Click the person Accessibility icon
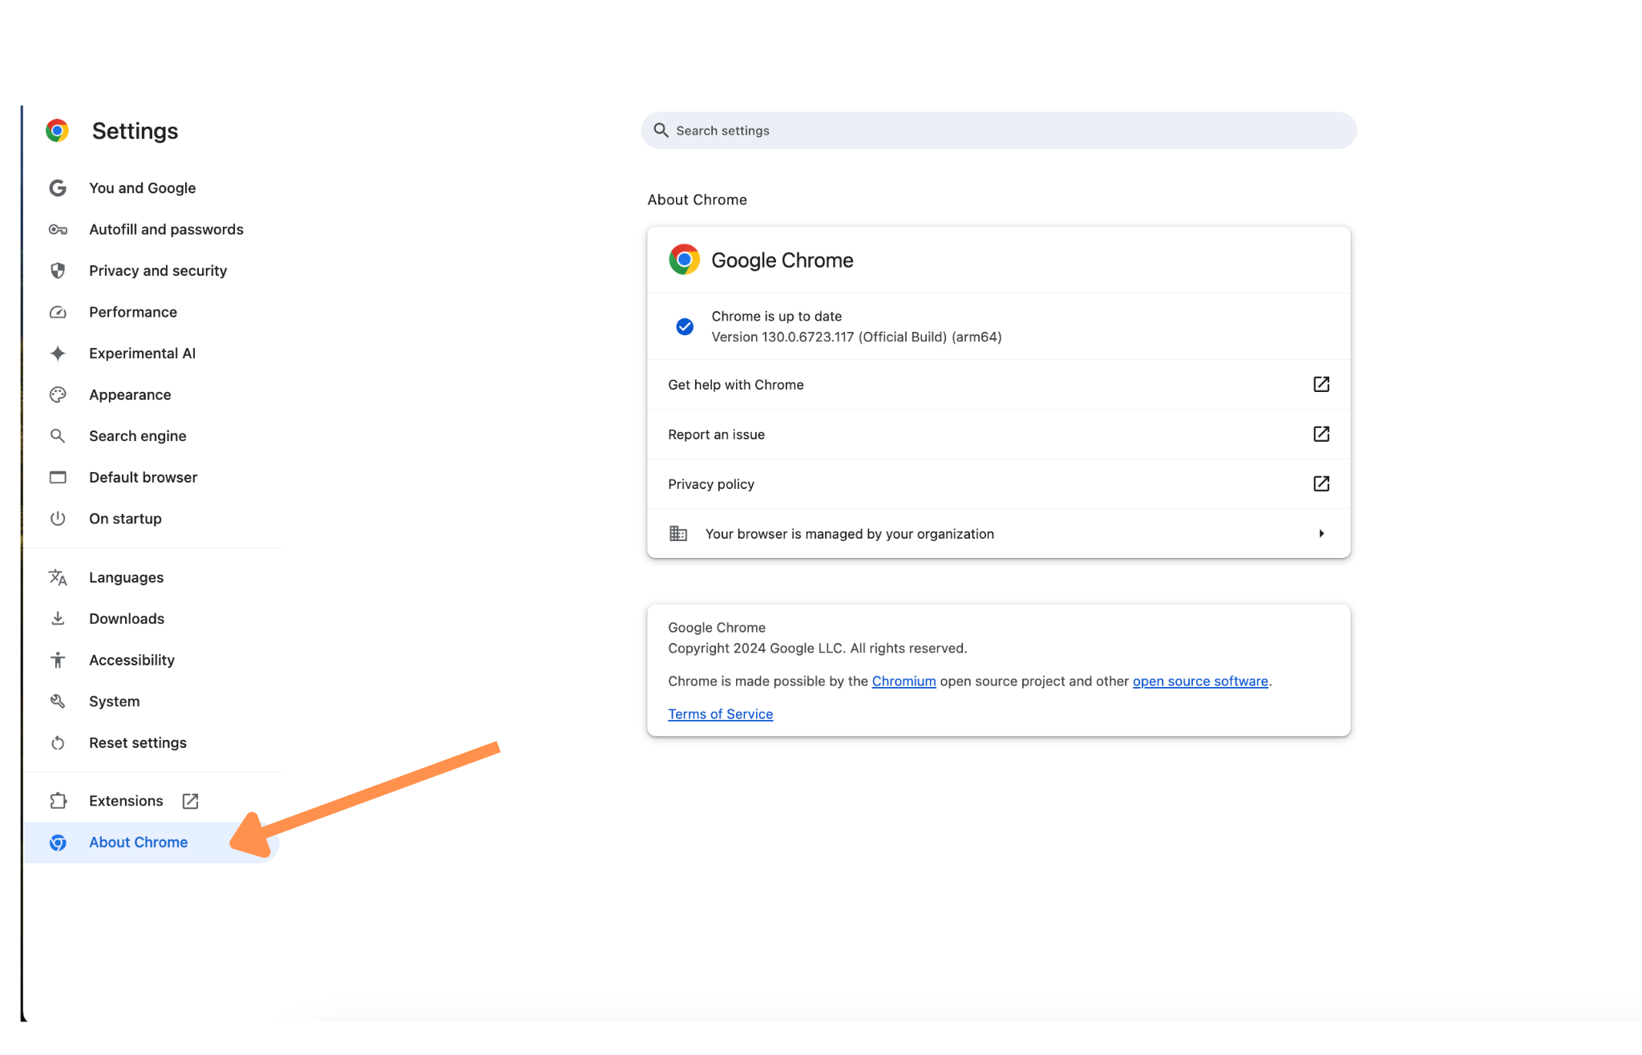This screenshot has width=1642, height=1055. (x=58, y=660)
